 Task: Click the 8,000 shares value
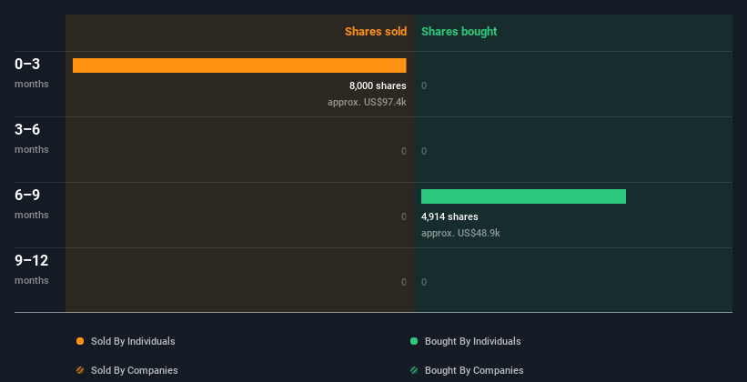click(x=378, y=85)
